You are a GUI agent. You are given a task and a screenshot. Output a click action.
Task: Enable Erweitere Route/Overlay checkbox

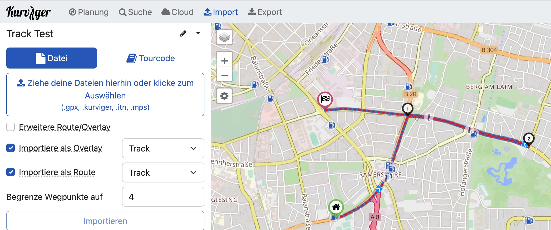click(x=11, y=127)
